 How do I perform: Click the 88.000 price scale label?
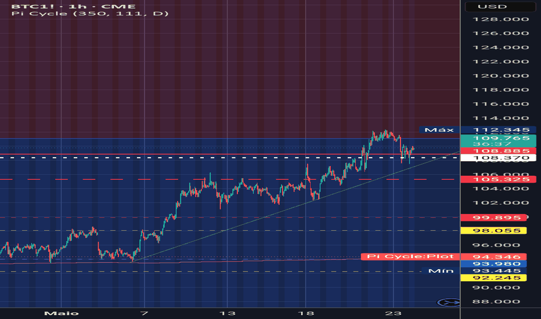click(496, 302)
